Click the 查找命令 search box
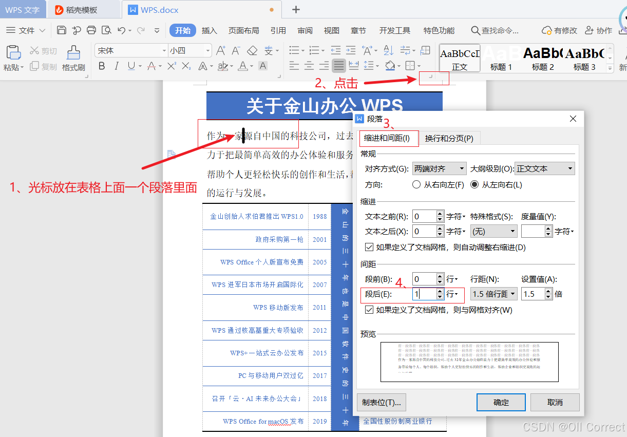This screenshot has width=627, height=437. (496, 31)
